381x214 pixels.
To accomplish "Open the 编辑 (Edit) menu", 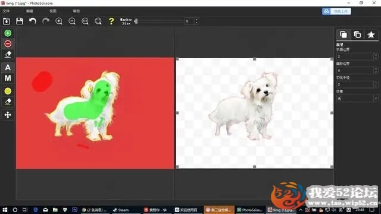I will [x=29, y=11].
